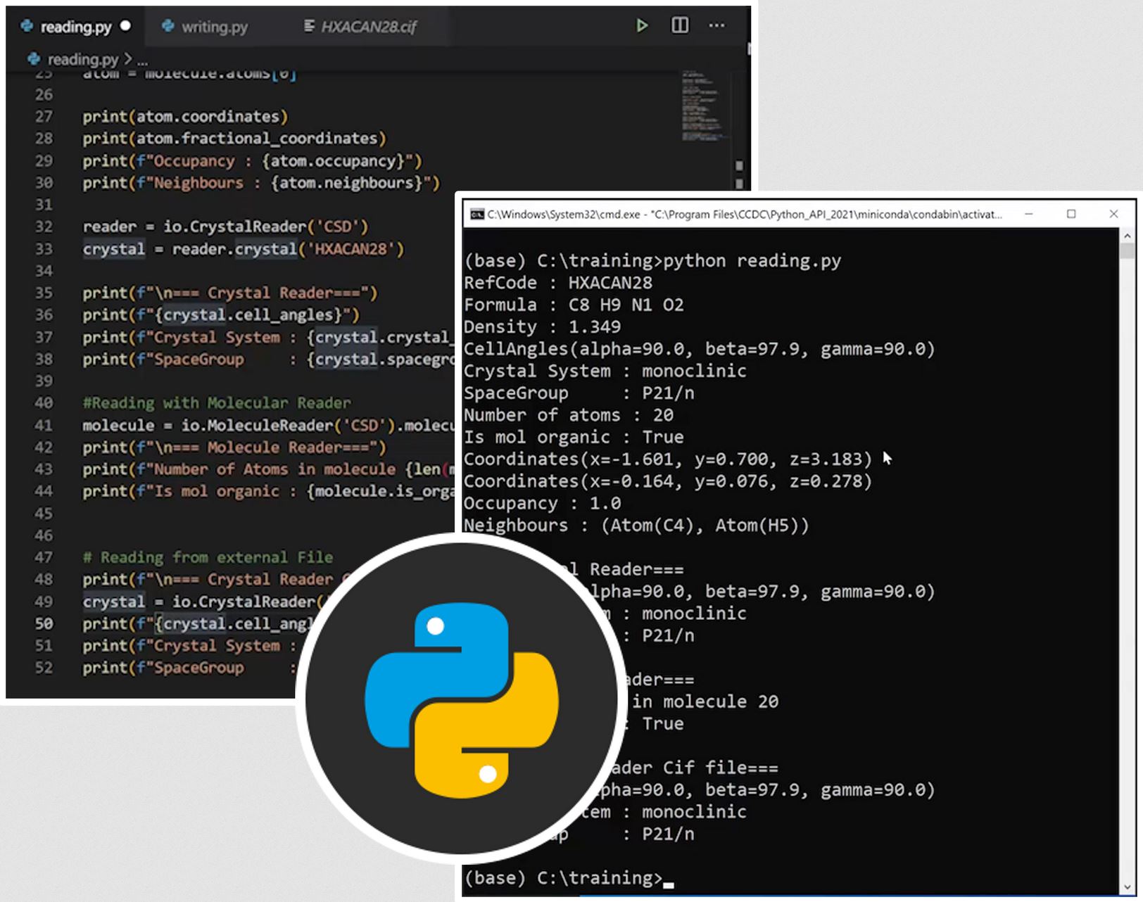Open the More Actions ellipsis menu
This screenshot has height=902, width=1143.
[716, 26]
